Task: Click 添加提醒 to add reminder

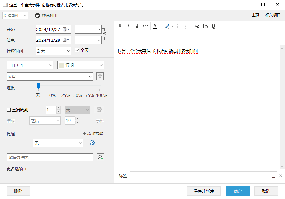Action: (93, 134)
